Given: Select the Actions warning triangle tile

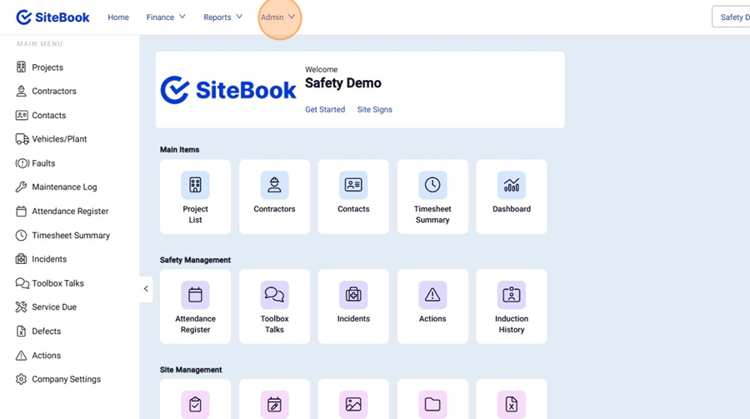Looking at the screenshot, I should 432,295.
